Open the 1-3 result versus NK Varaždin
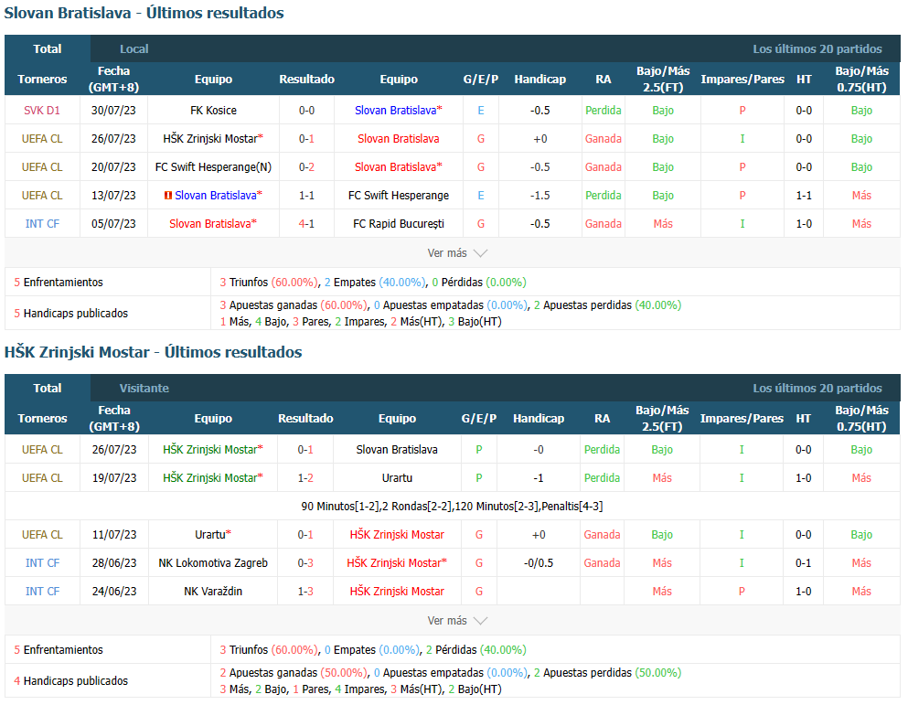The height and width of the screenshot is (705, 908). click(x=305, y=592)
